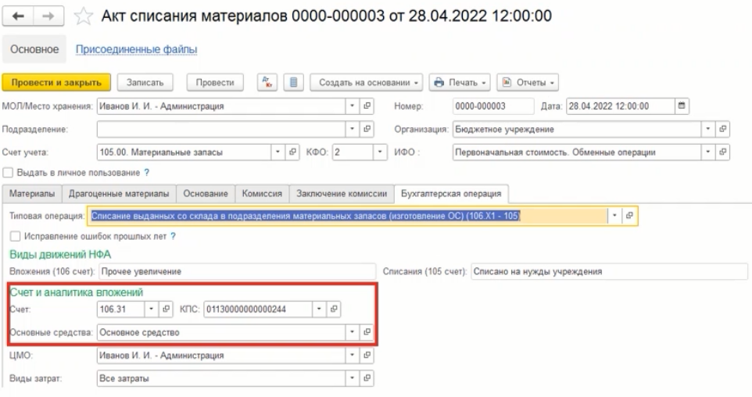Image resolution: width=752 pixels, height=397 pixels.
Task: Expand the Счет учета dropdown
Action: [282, 151]
